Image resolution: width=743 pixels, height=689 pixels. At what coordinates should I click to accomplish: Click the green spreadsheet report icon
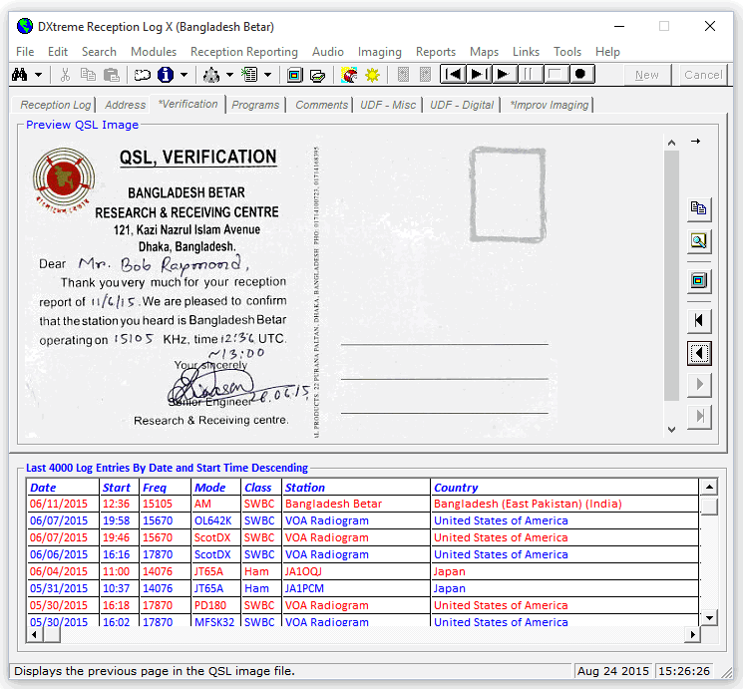(x=249, y=75)
